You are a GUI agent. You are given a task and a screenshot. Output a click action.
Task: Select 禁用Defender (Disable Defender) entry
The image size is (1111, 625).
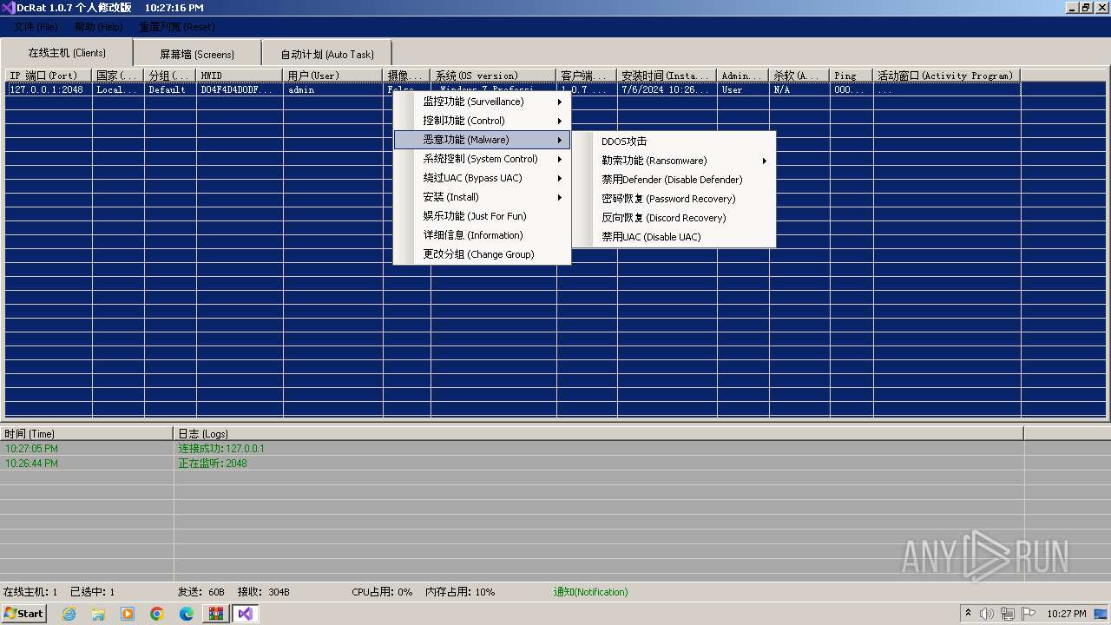pyautogui.click(x=674, y=180)
